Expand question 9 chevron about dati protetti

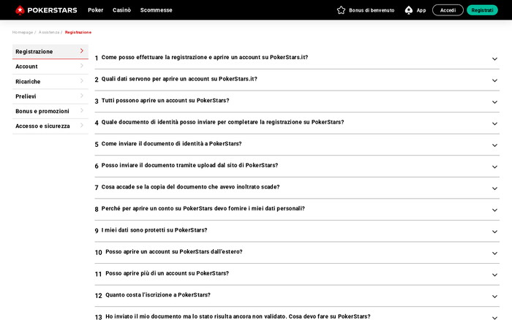pos(494,232)
